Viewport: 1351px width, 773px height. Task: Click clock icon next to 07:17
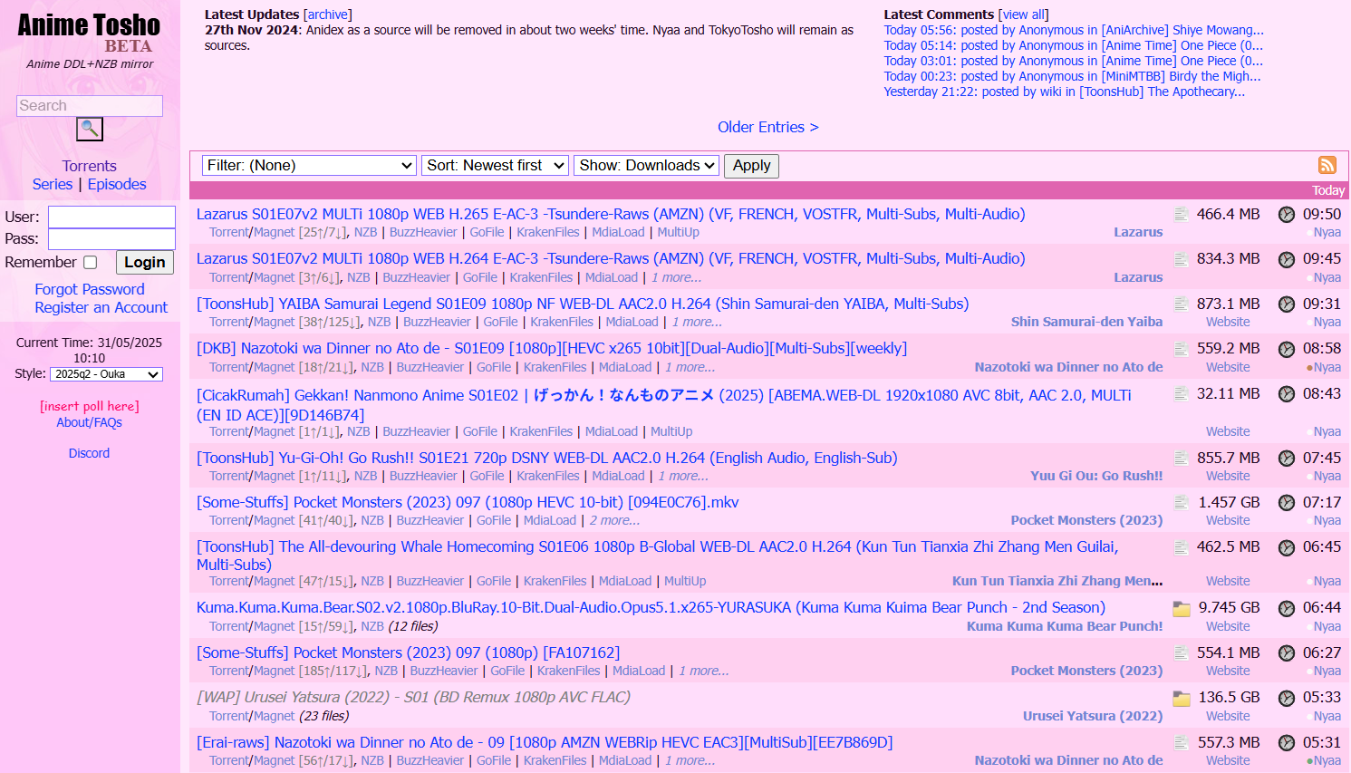[x=1287, y=503]
